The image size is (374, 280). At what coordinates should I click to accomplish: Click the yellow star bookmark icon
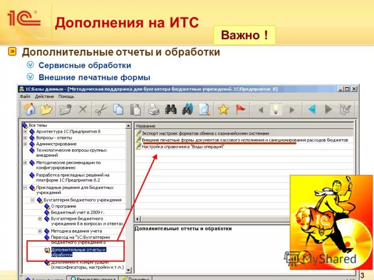click(223, 110)
